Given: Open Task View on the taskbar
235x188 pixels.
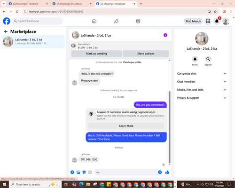Looking at the screenshot, I should (66, 184).
